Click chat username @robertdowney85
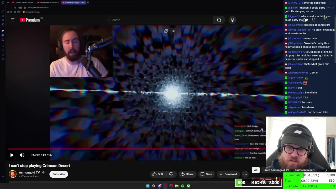The width and height of the screenshot is (336, 189). pos(298,73)
